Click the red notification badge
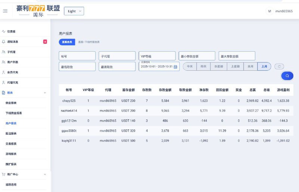299x192 pixels. tap(45, 42)
